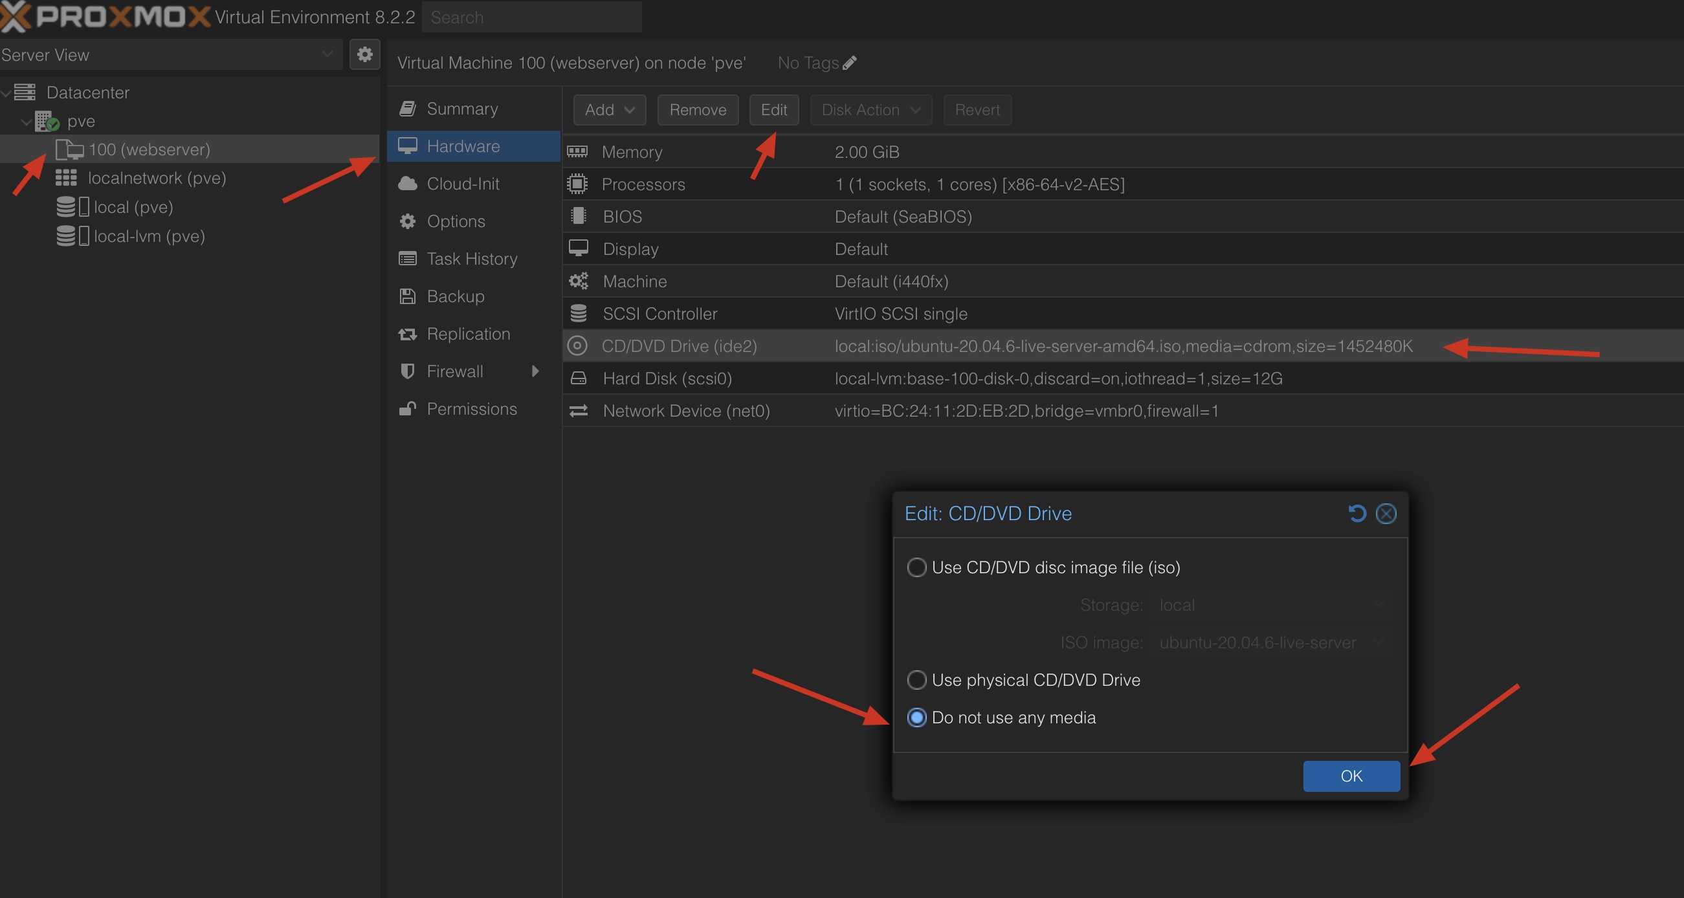Viewport: 1684px width, 898px height.
Task: Open the Hardware tab
Action: pyautogui.click(x=473, y=146)
